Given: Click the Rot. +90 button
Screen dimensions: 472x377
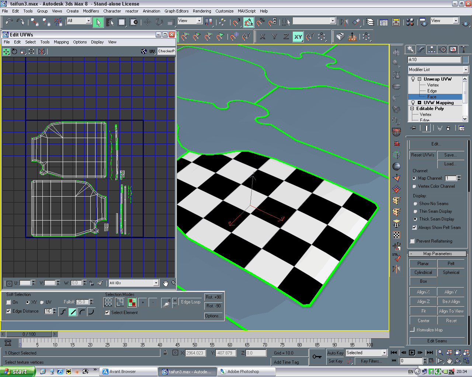Looking at the screenshot, I should coord(214,297).
